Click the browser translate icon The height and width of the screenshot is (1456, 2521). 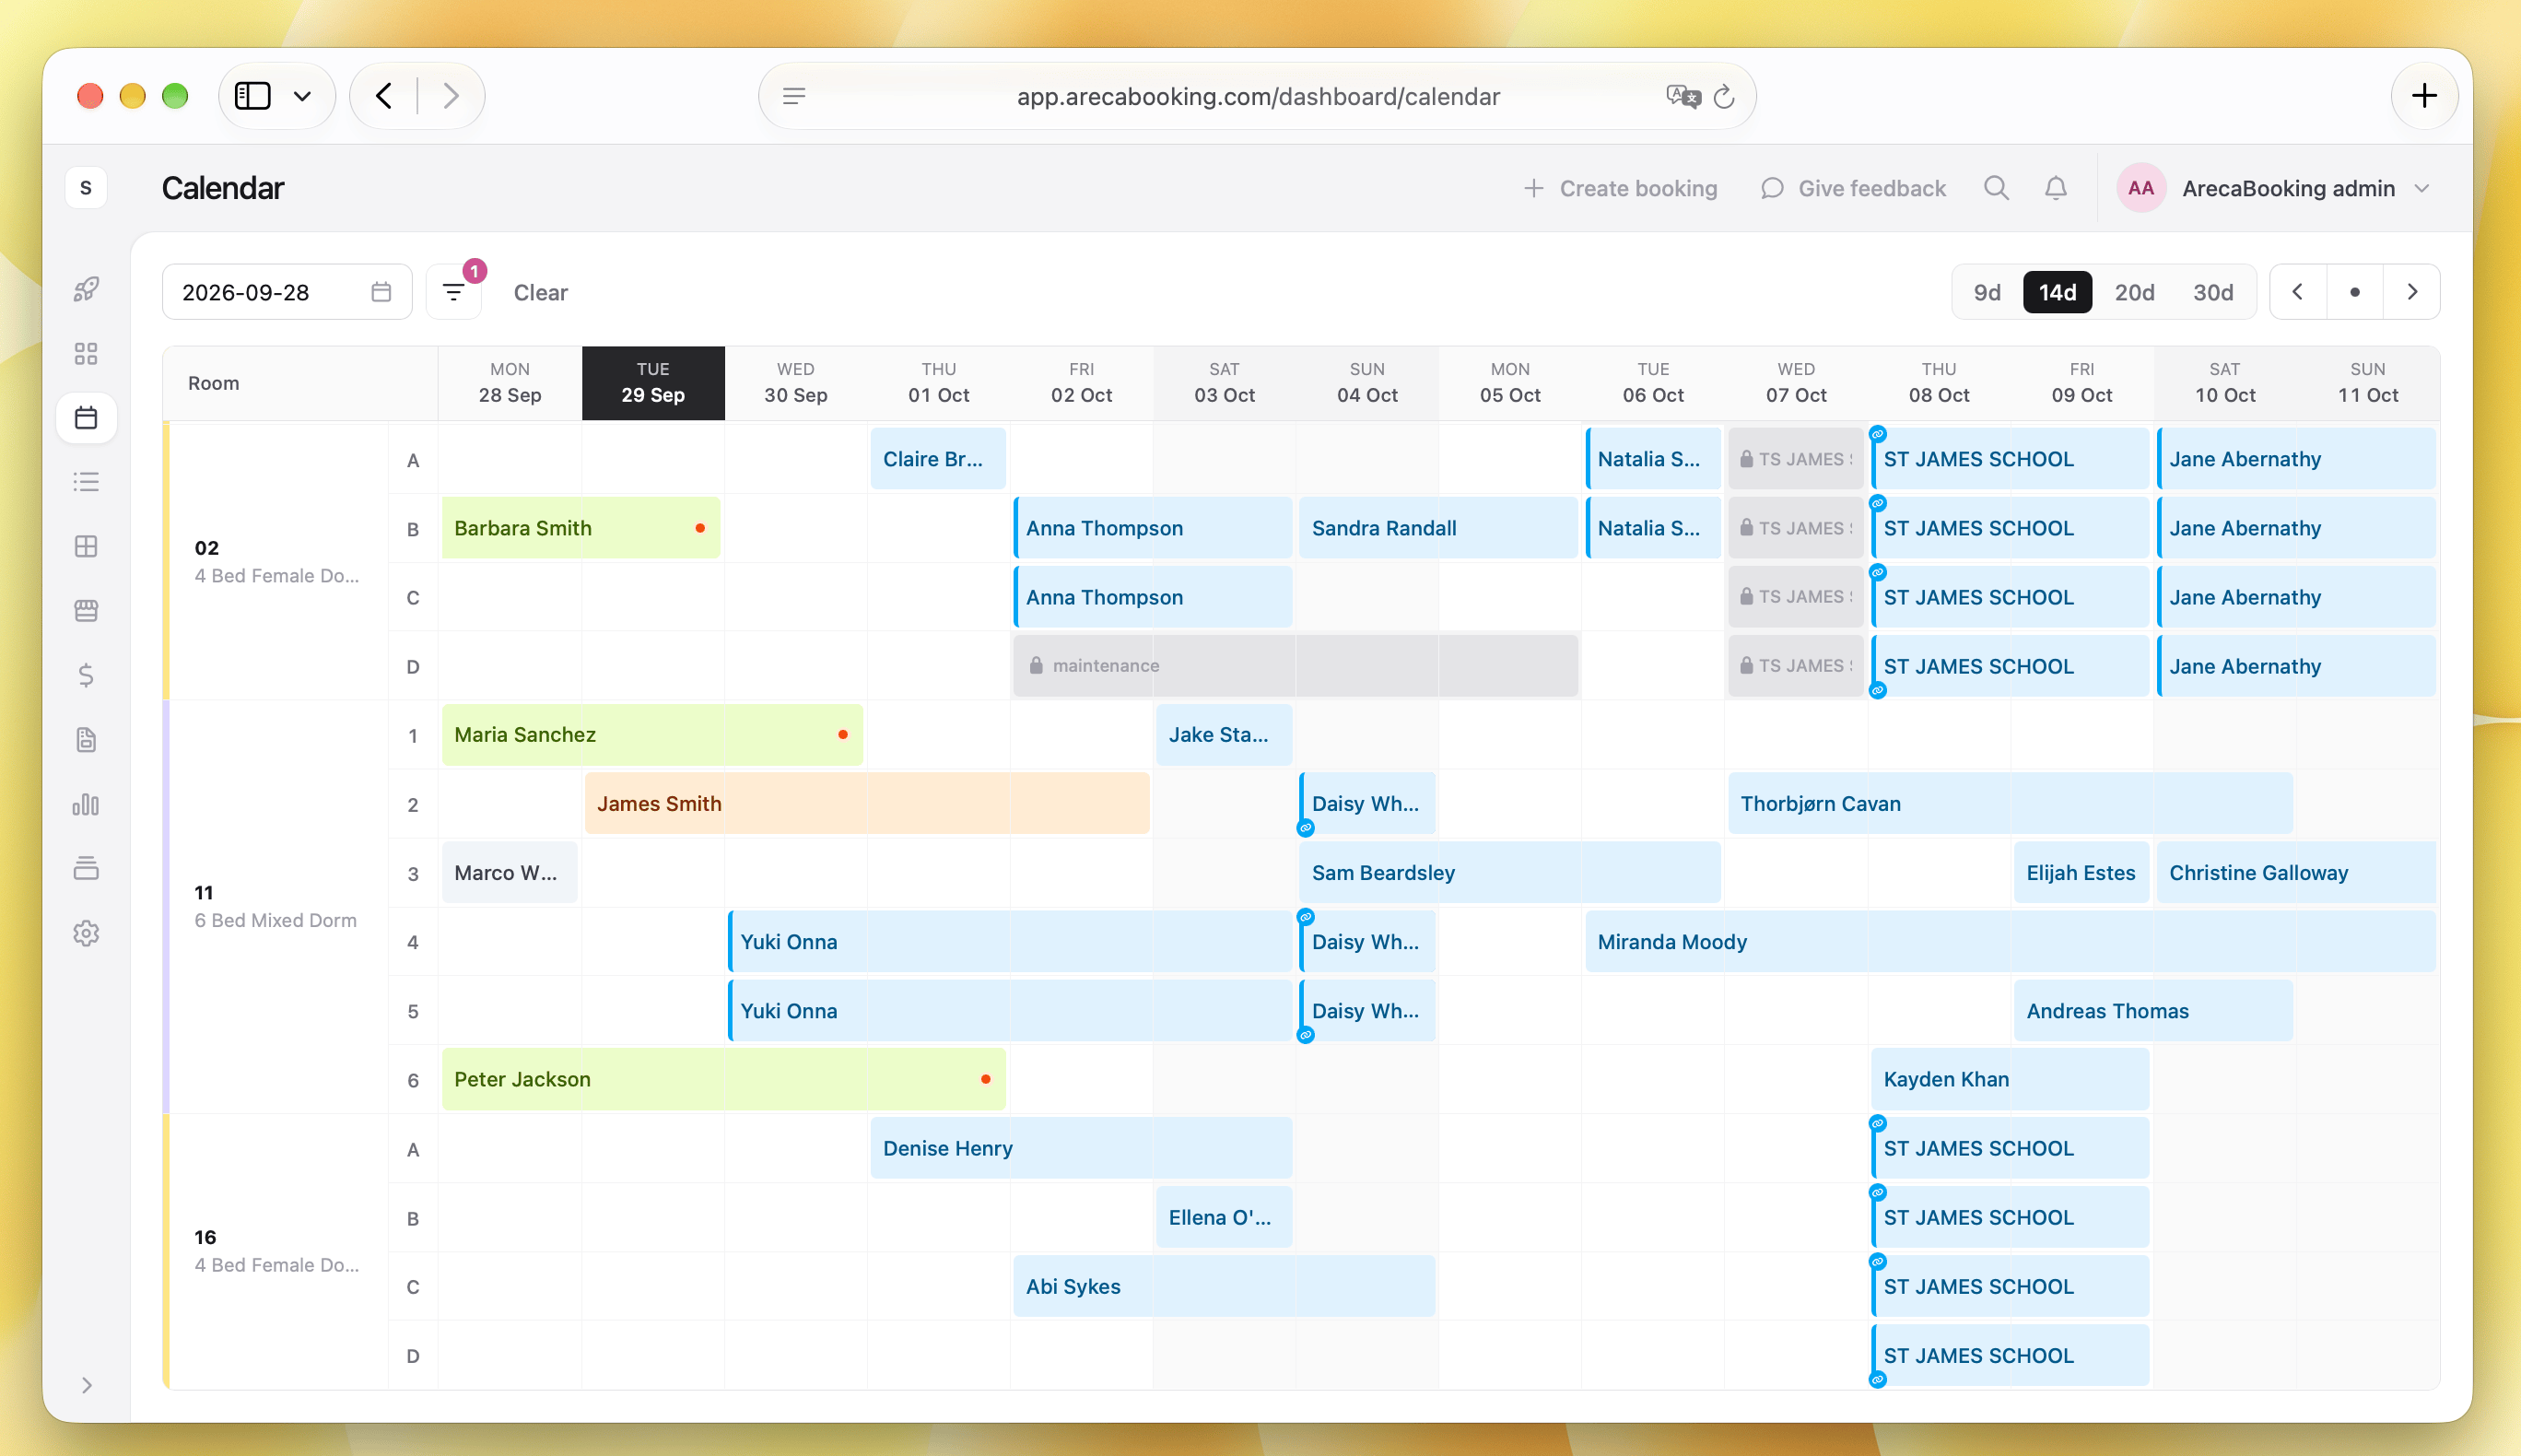[x=1683, y=97]
